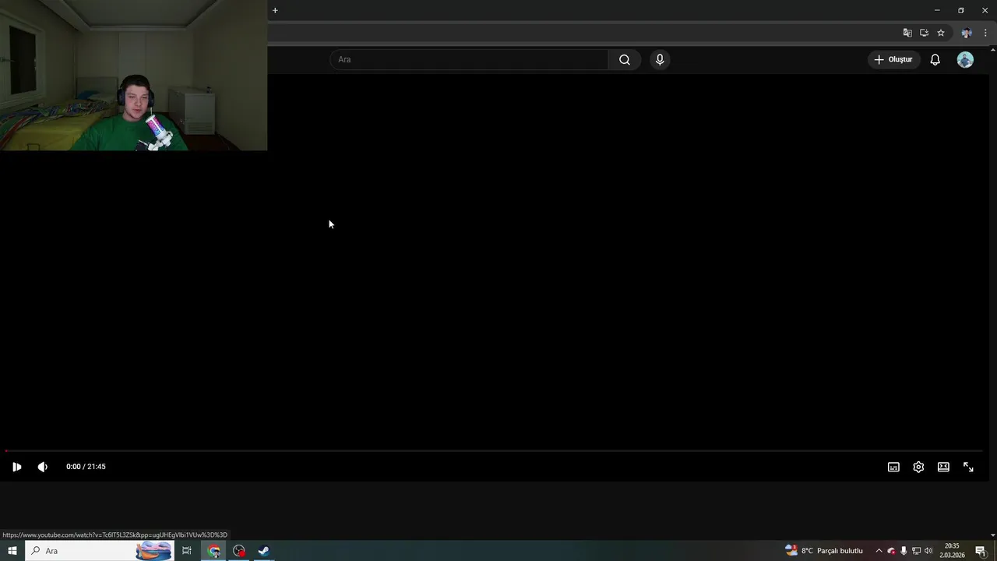The image size is (997, 561).
Task: Click the YouTube search field
Action: 470,59
